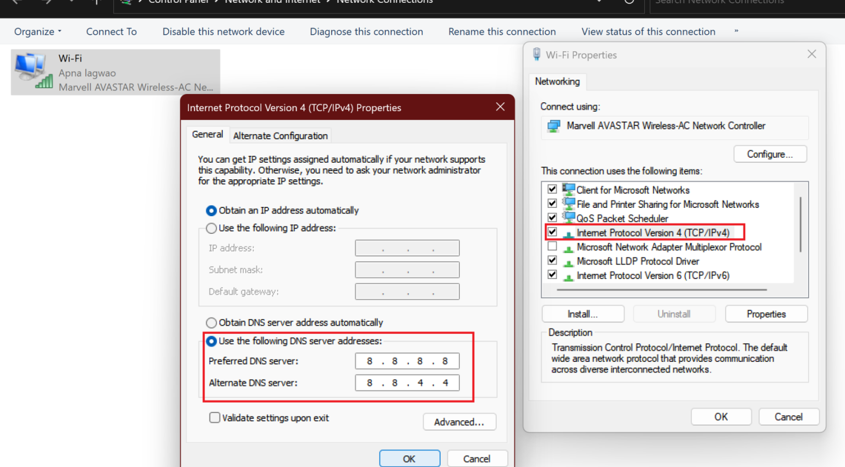Enable Microsoft Network Adapter Multiplexor Protocol checkbox
Viewport: 845px width, 467px height.
[552, 246]
